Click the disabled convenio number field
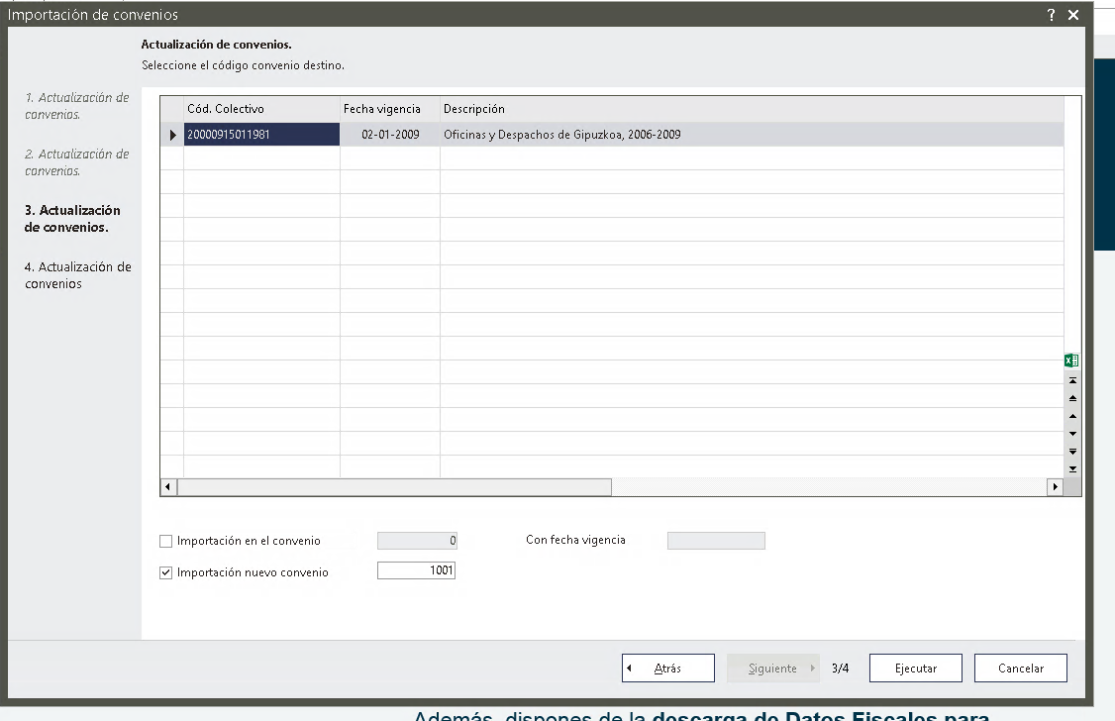The image size is (1115, 721). [x=417, y=541]
